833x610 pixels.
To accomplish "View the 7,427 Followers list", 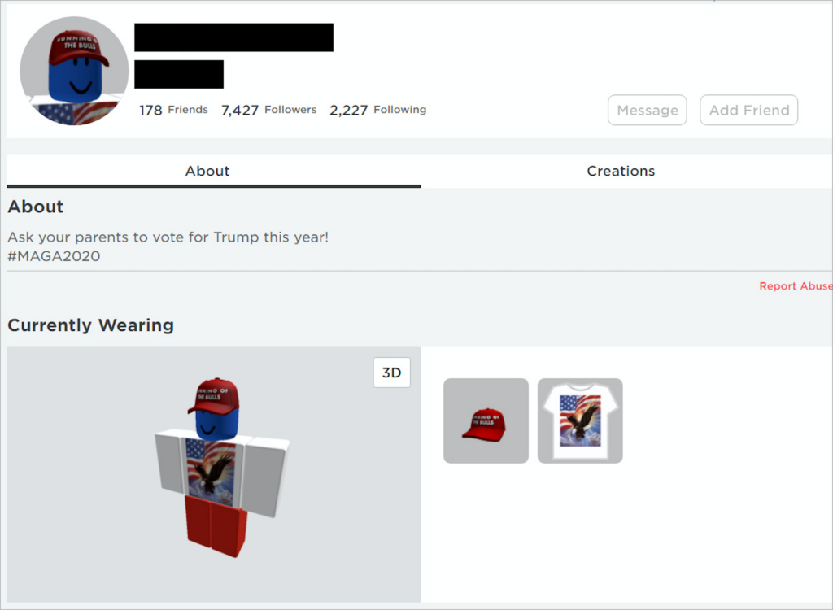I will tap(268, 110).
